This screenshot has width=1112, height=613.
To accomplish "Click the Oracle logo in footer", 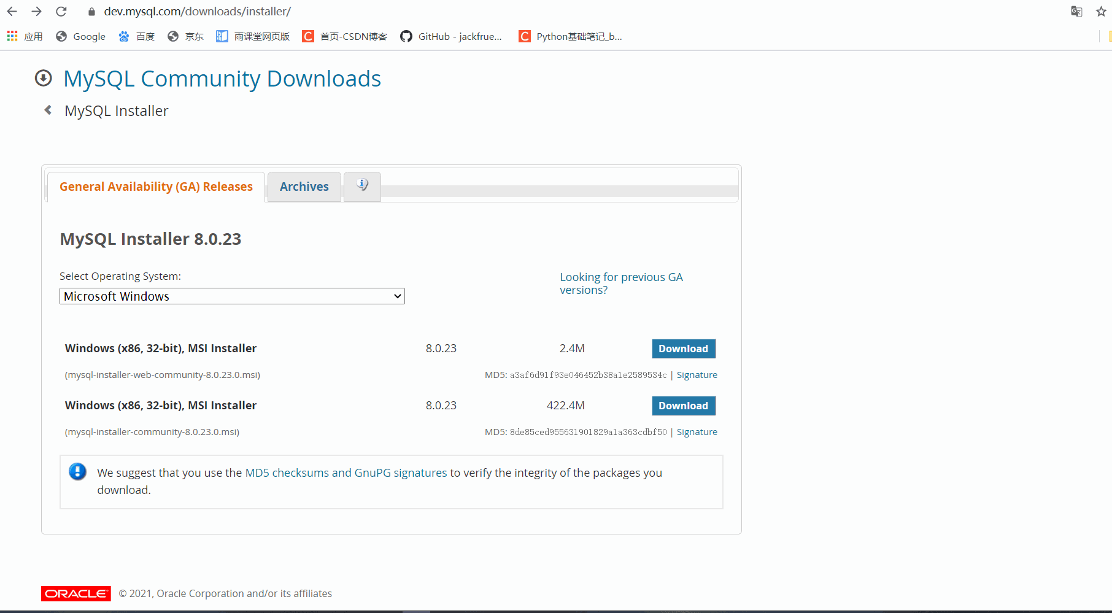I will pos(76,593).
